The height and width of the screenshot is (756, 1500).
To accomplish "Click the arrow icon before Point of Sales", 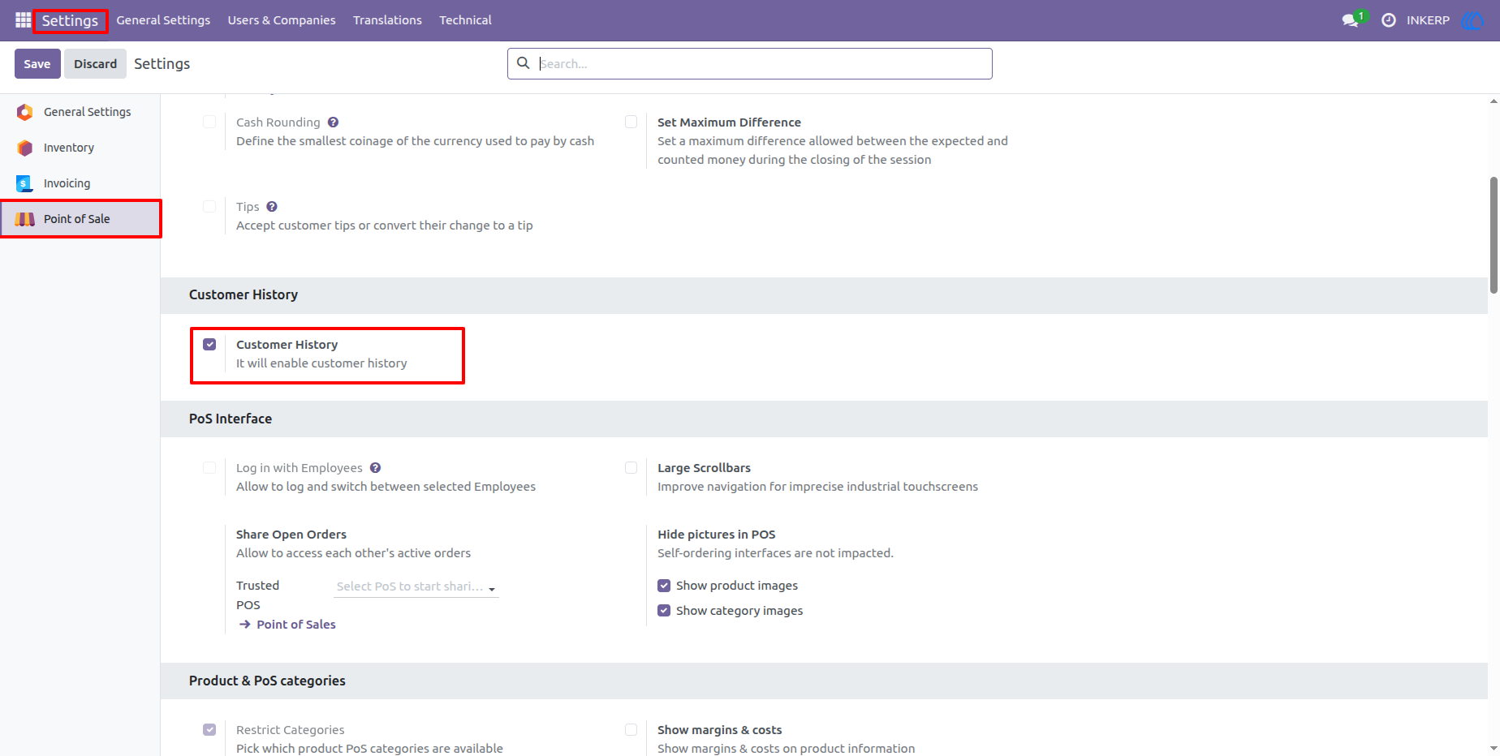I will (x=244, y=625).
